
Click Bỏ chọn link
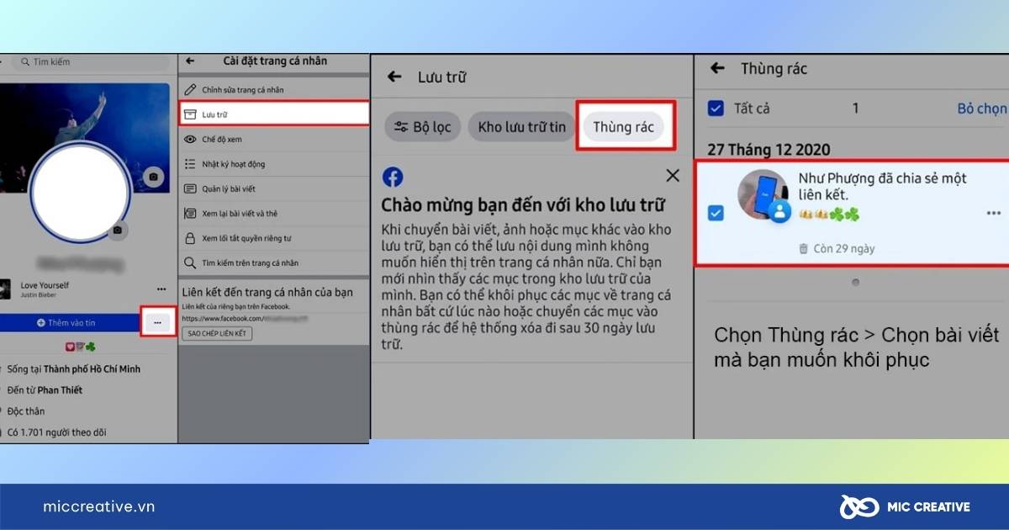pyautogui.click(x=981, y=109)
